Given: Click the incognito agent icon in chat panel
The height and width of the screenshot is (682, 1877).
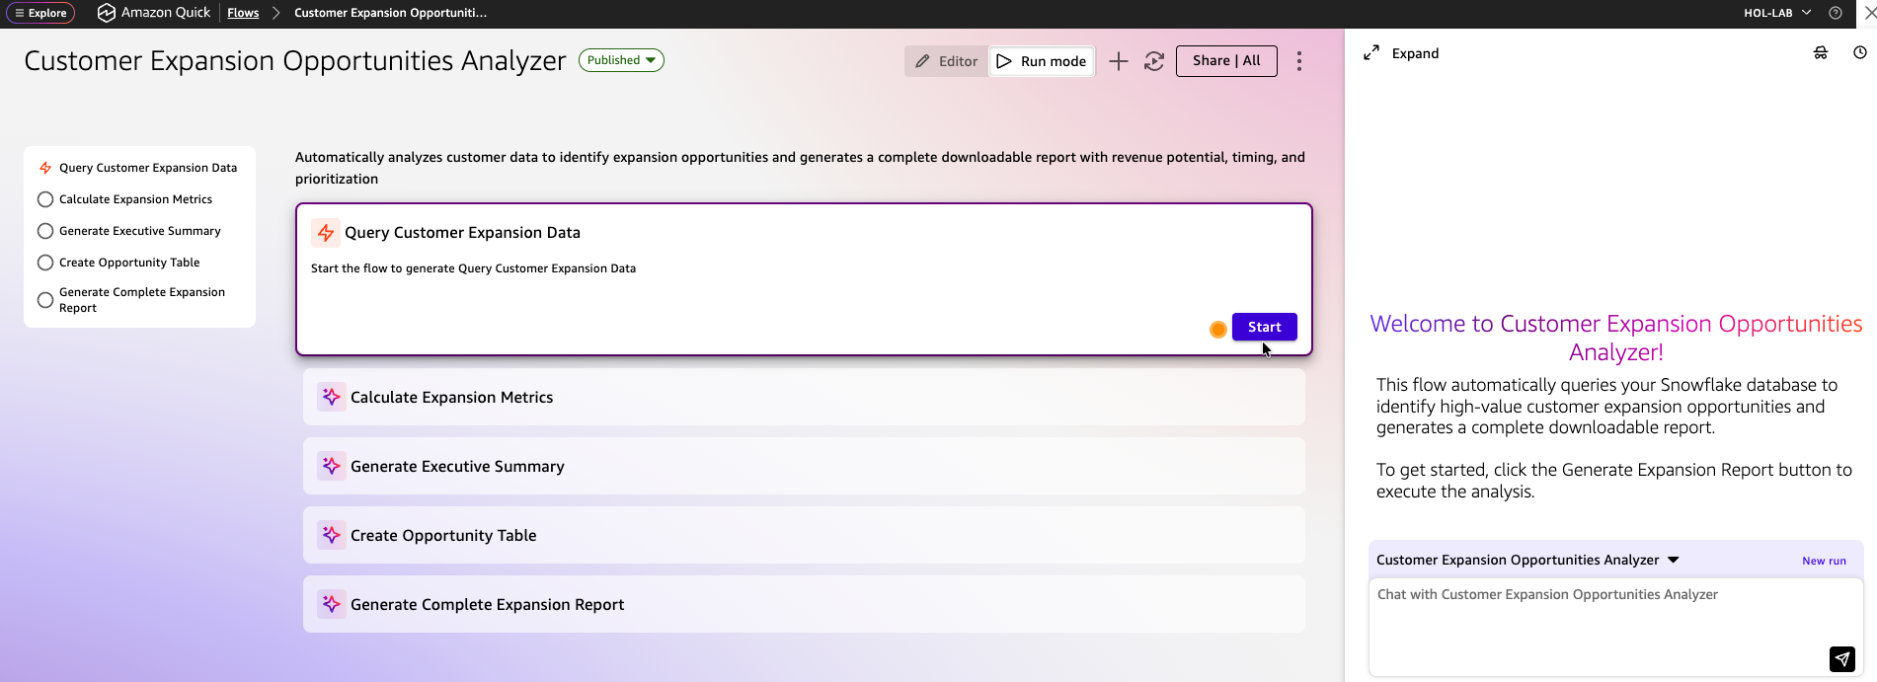Looking at the screenshot, I should pyautogui.click(x=1821, y=53).
